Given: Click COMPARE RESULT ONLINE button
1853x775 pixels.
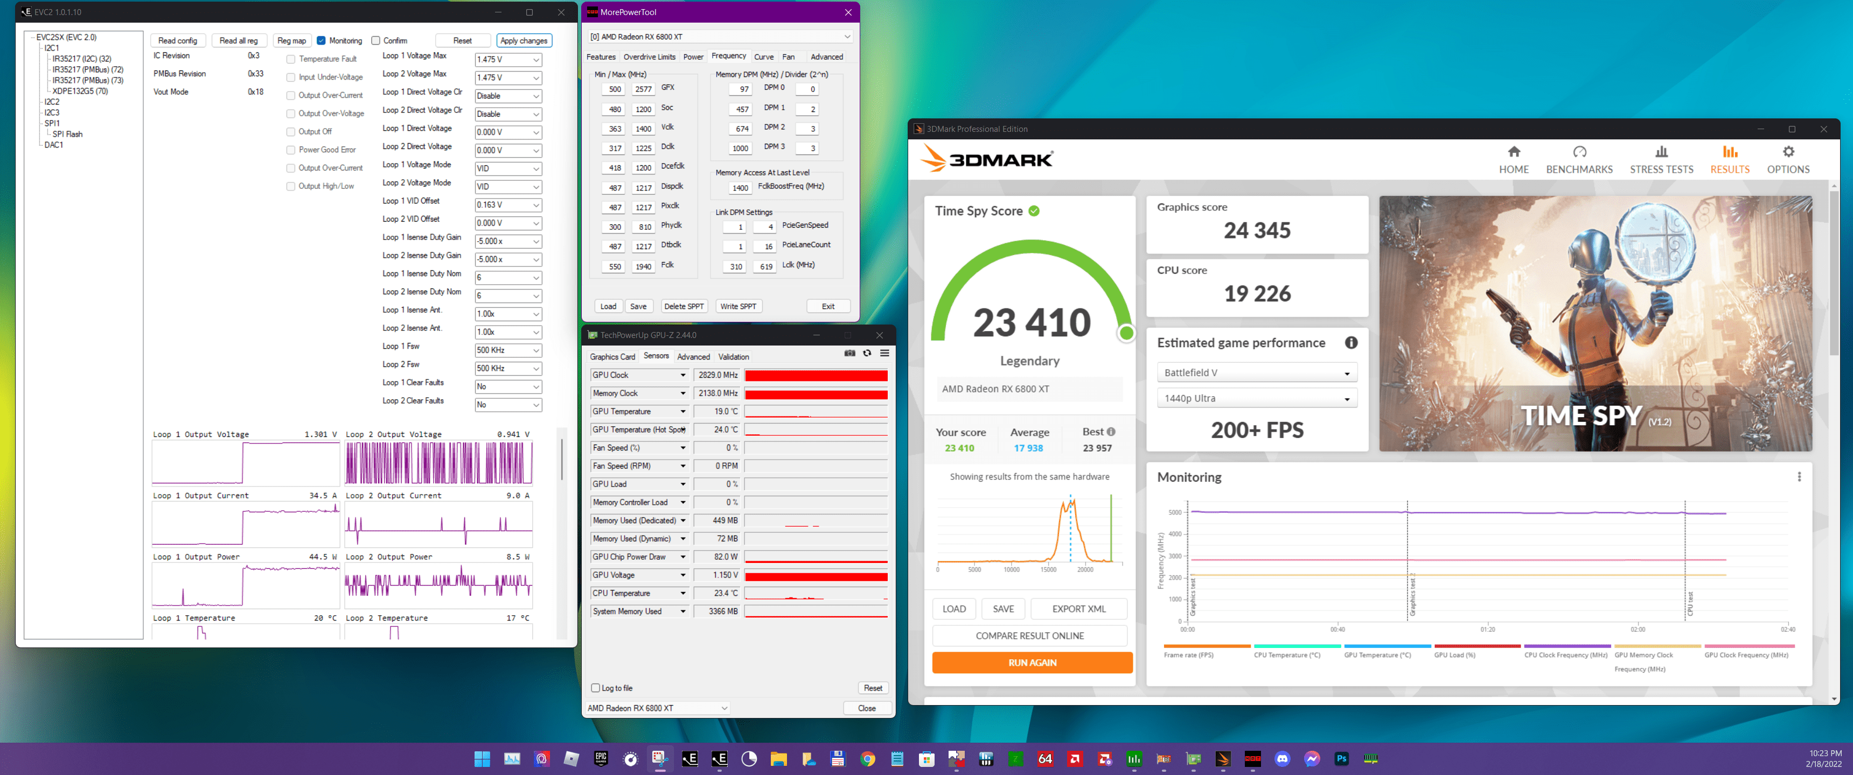Looking at the screenshot, I should click(x=1029, y=636).
